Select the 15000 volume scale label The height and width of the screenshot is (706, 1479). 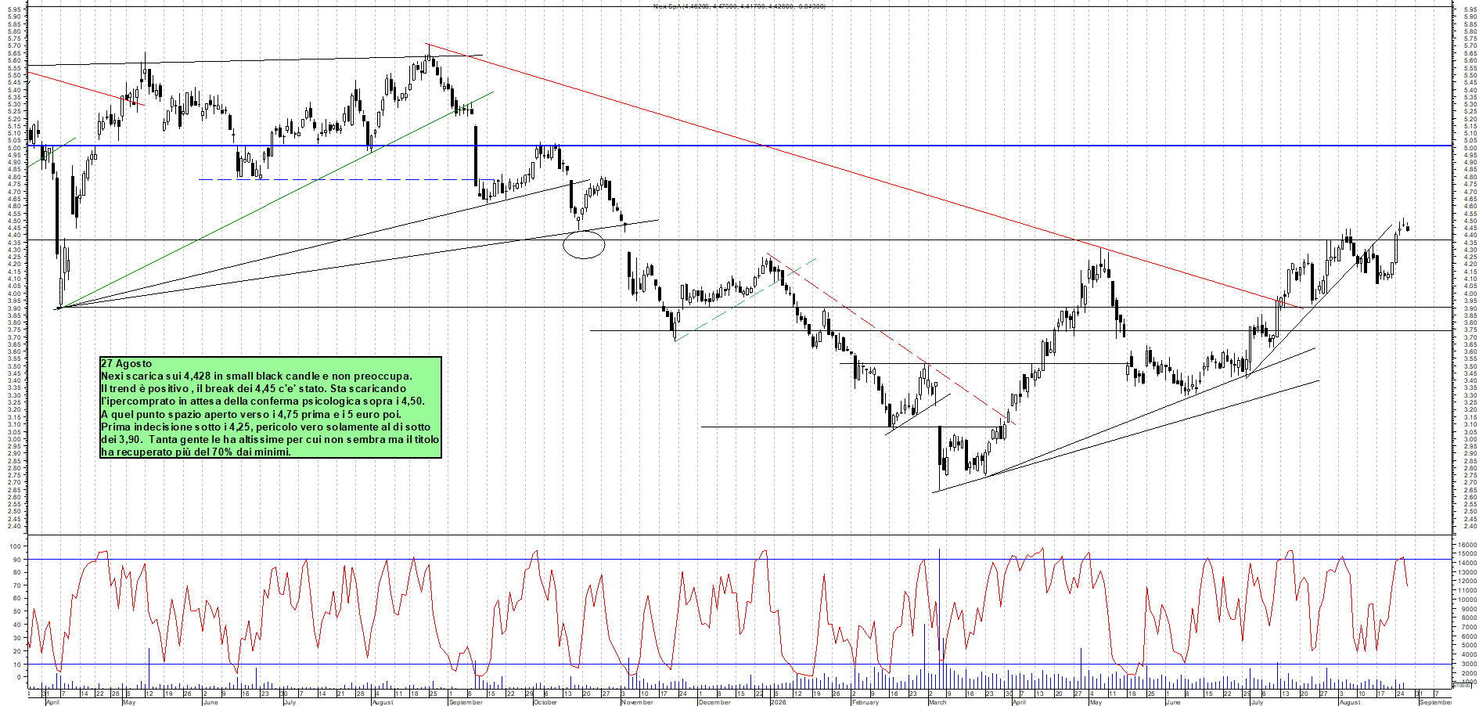point(1466,554)
